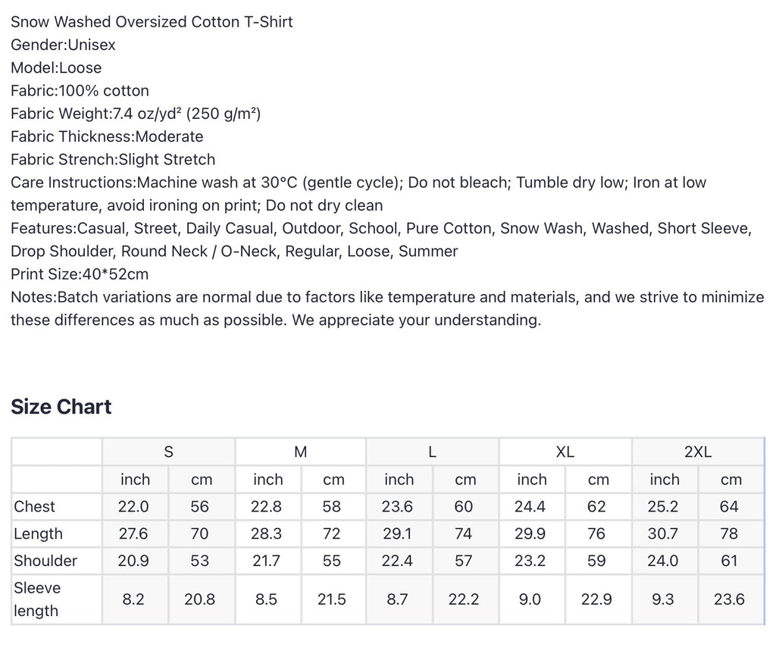Click the Fabric:100% cotton line

80,90
